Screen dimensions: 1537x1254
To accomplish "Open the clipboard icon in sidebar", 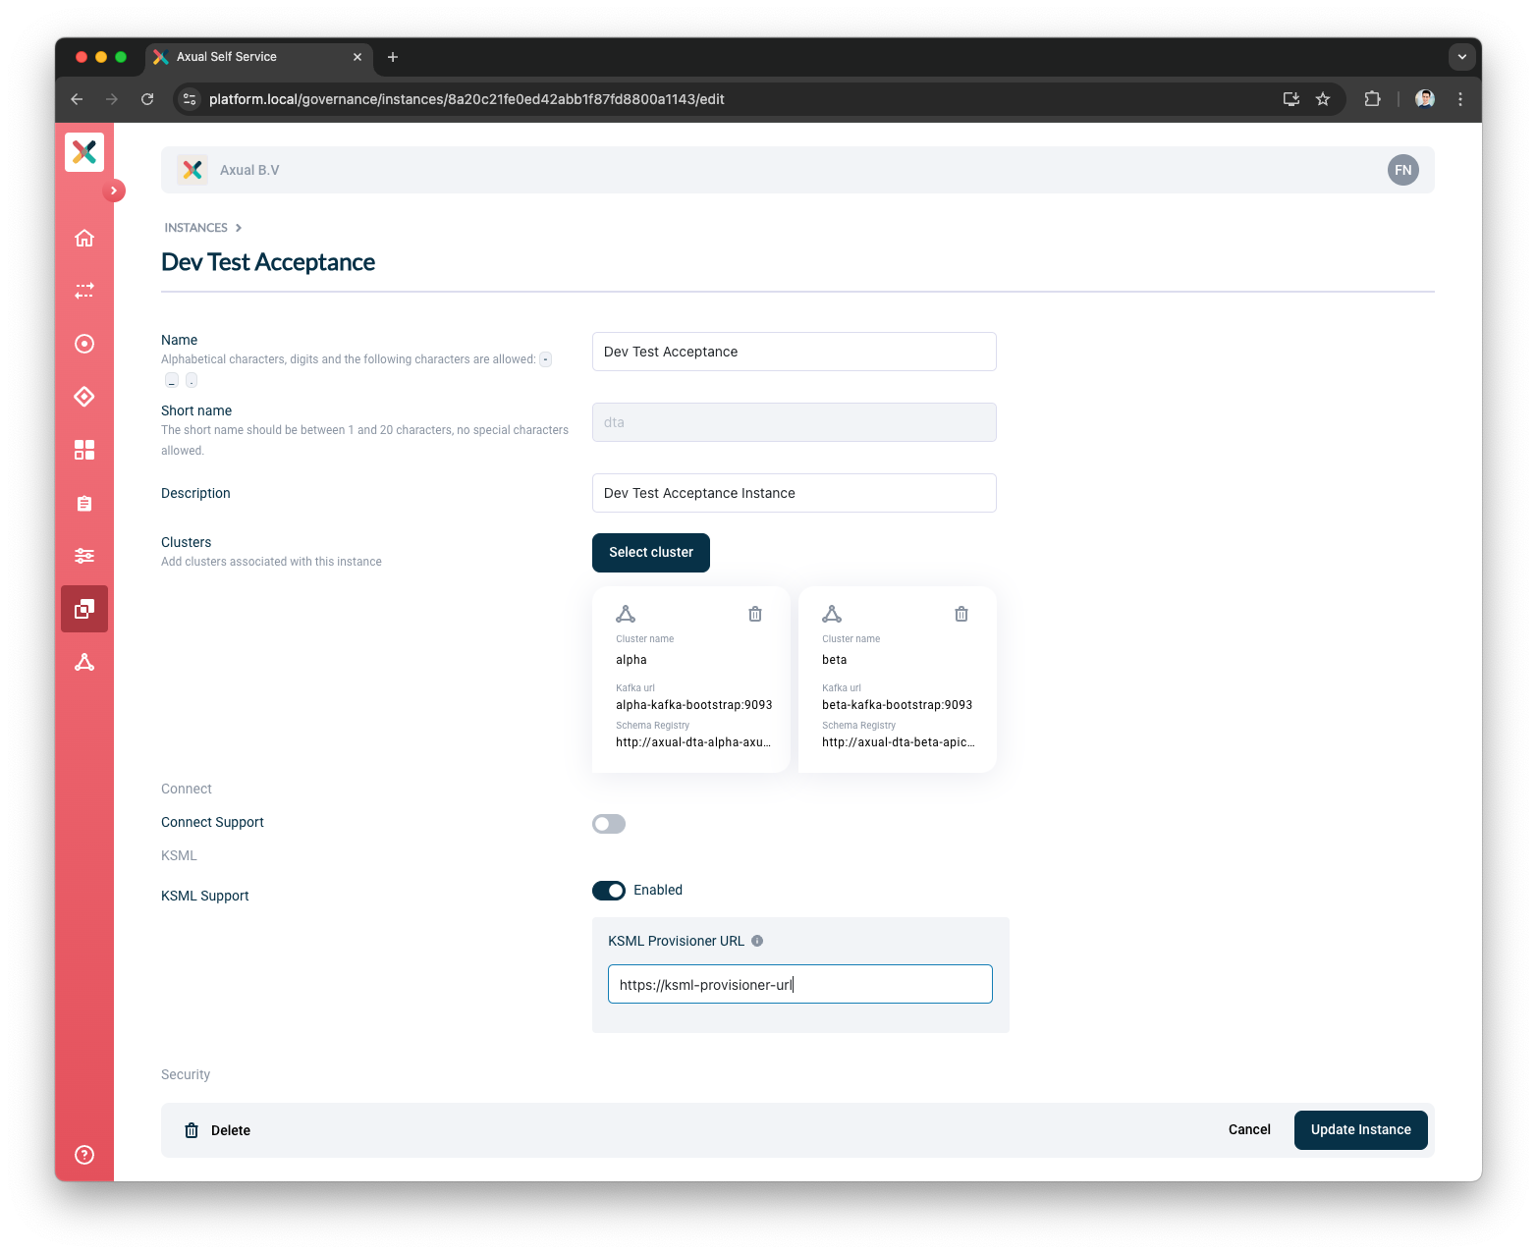I will 84,503.
